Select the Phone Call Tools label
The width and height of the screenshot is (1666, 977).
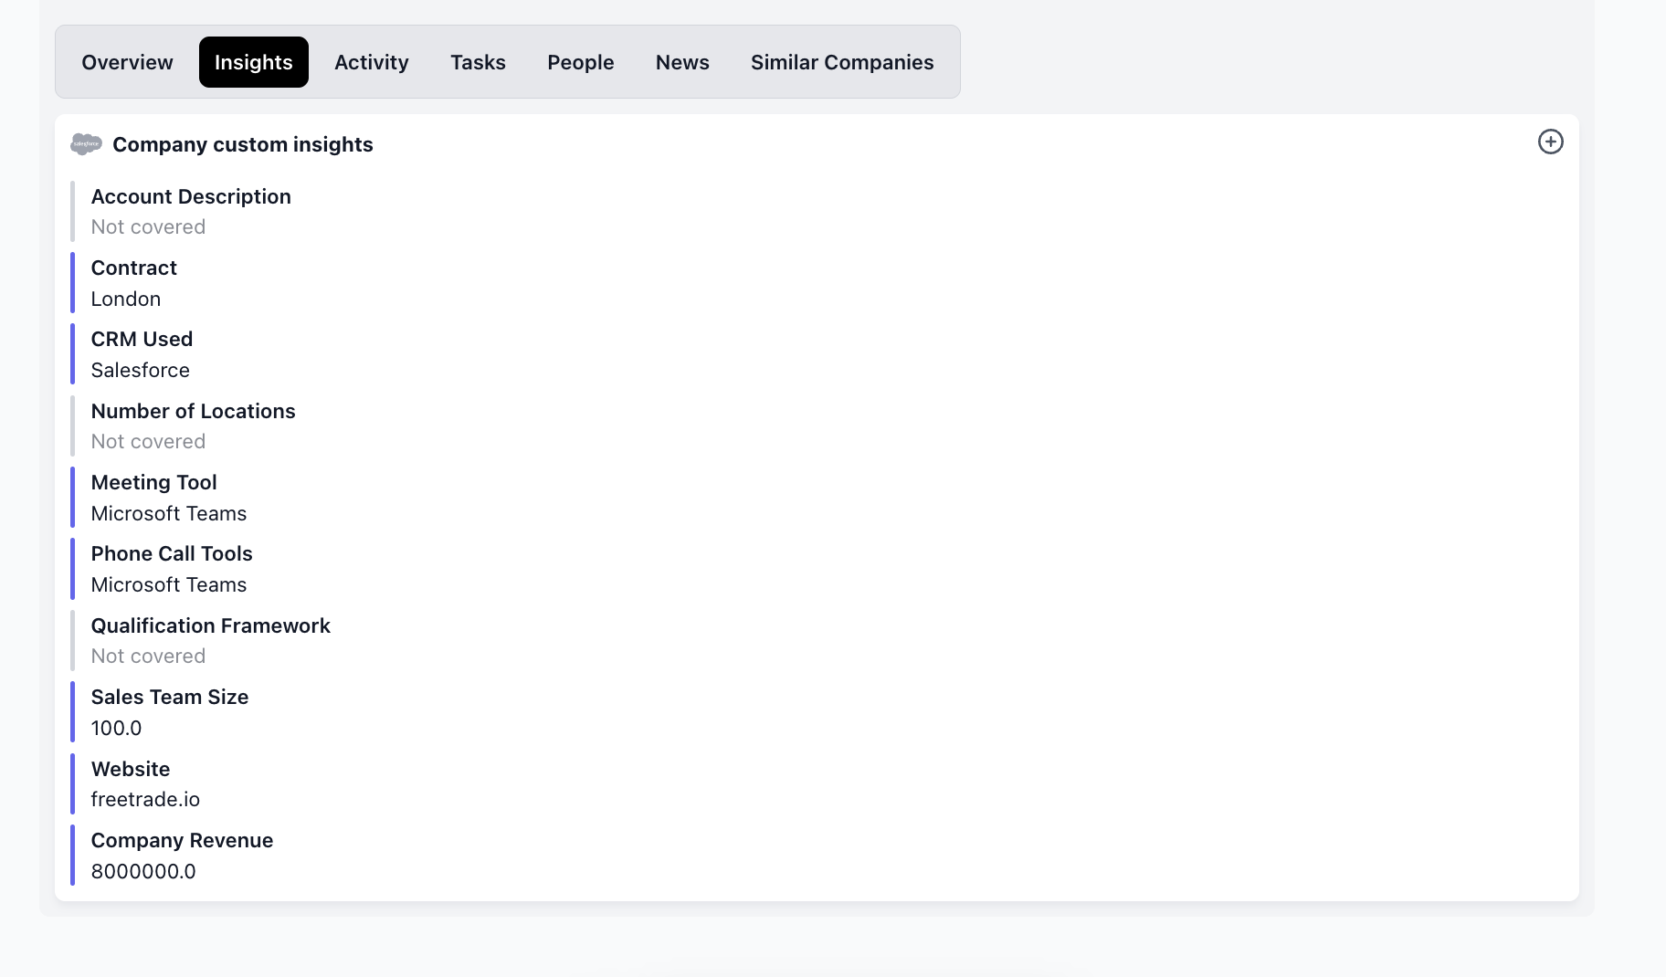[172, 553]
